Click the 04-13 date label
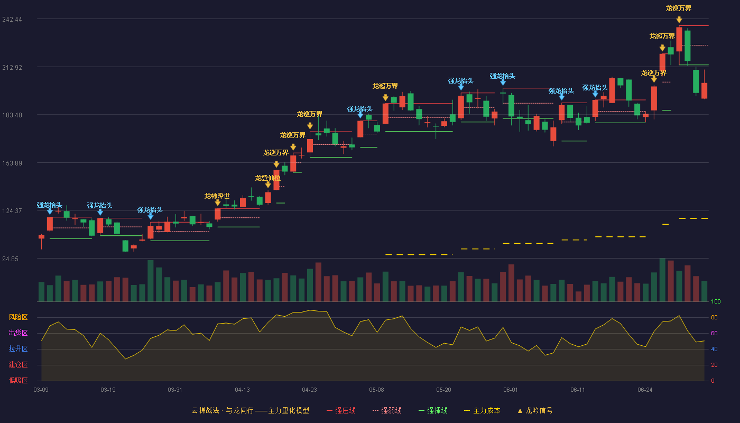Screen dimensions: 740x423 [x=243, y=390]
